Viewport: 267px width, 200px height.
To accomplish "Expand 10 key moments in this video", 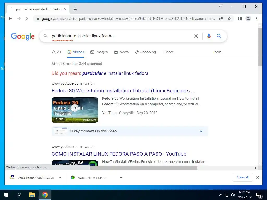I will [130, 131].
